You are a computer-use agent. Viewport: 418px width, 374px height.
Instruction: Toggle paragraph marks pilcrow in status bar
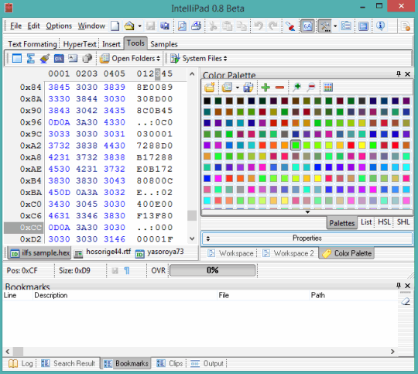(127, 271)
